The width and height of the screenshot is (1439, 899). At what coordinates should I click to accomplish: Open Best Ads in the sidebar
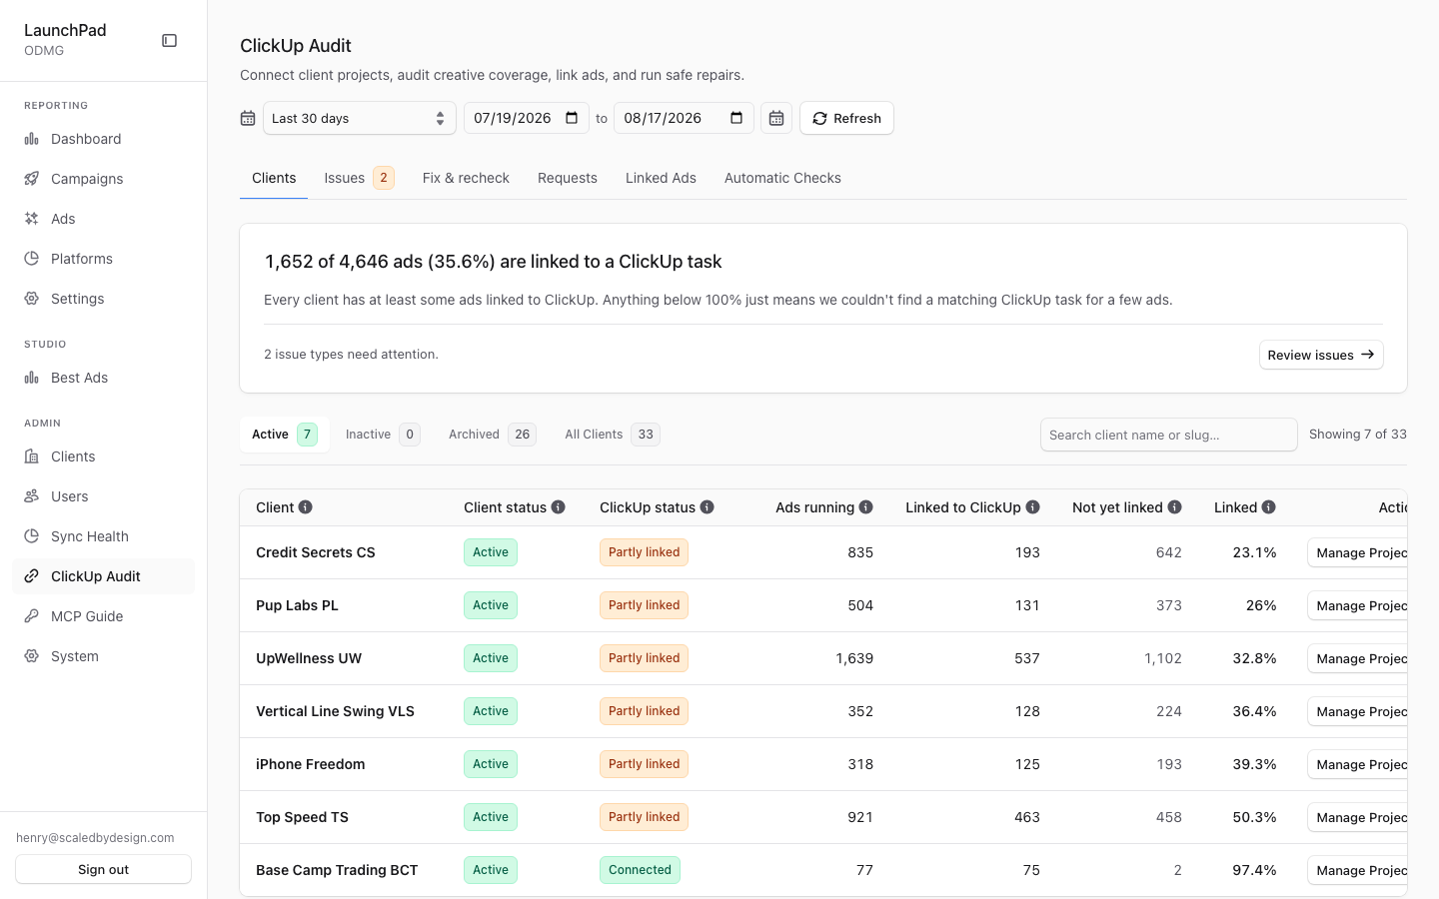coord(103,378)
